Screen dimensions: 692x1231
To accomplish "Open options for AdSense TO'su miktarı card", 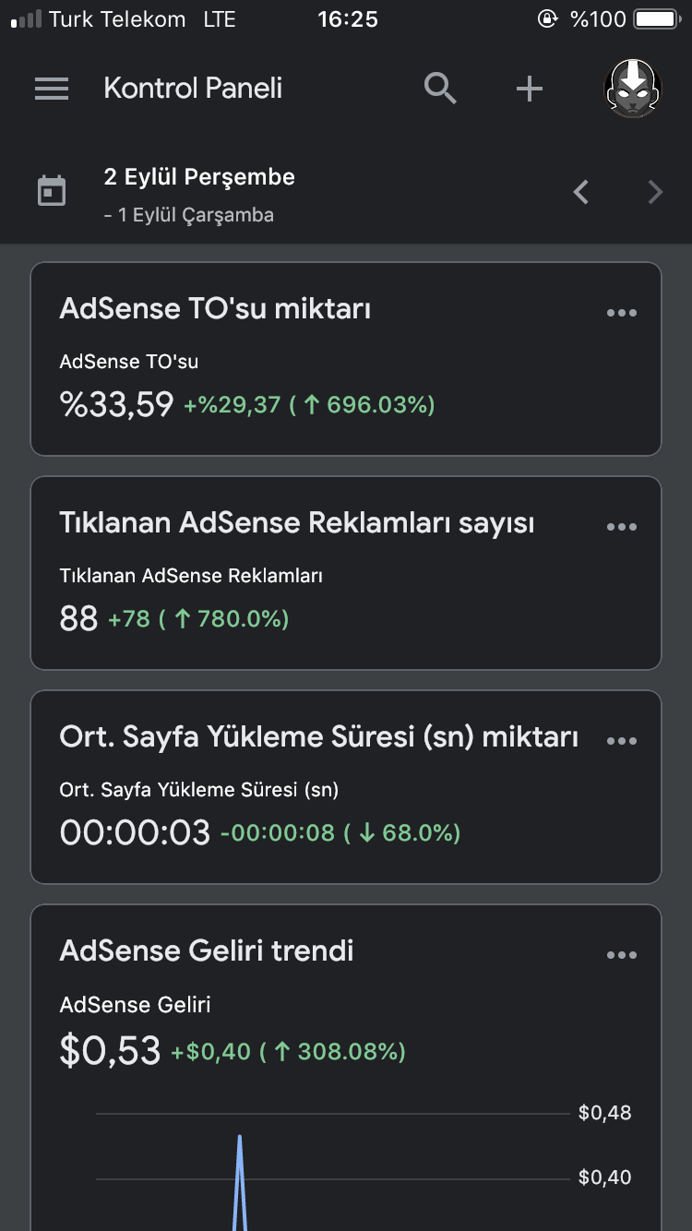I will coord(621,313).
